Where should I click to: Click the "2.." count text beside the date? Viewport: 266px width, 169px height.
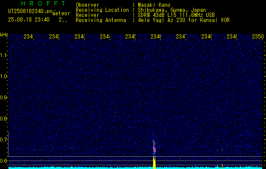coord(63,20)
